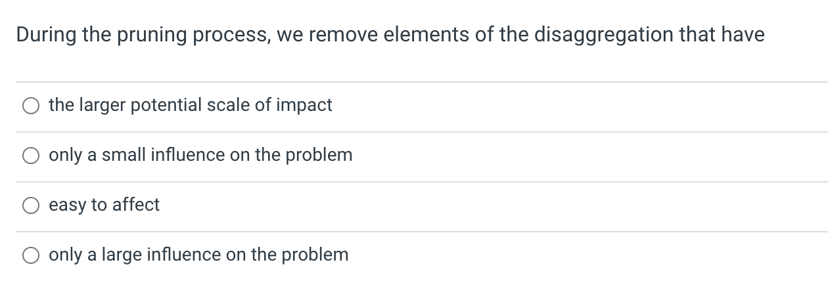
Task: Choose radio button for 'only a small influence'
Action: click(x=31, y=156)
